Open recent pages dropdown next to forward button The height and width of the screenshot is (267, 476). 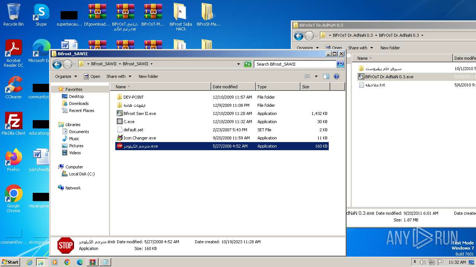point(74,64)
